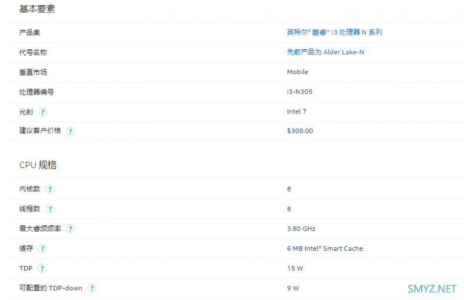The image size is (464, 300).
Task: Select the 15 W TDP value
Action: click(x=295, y=268)
